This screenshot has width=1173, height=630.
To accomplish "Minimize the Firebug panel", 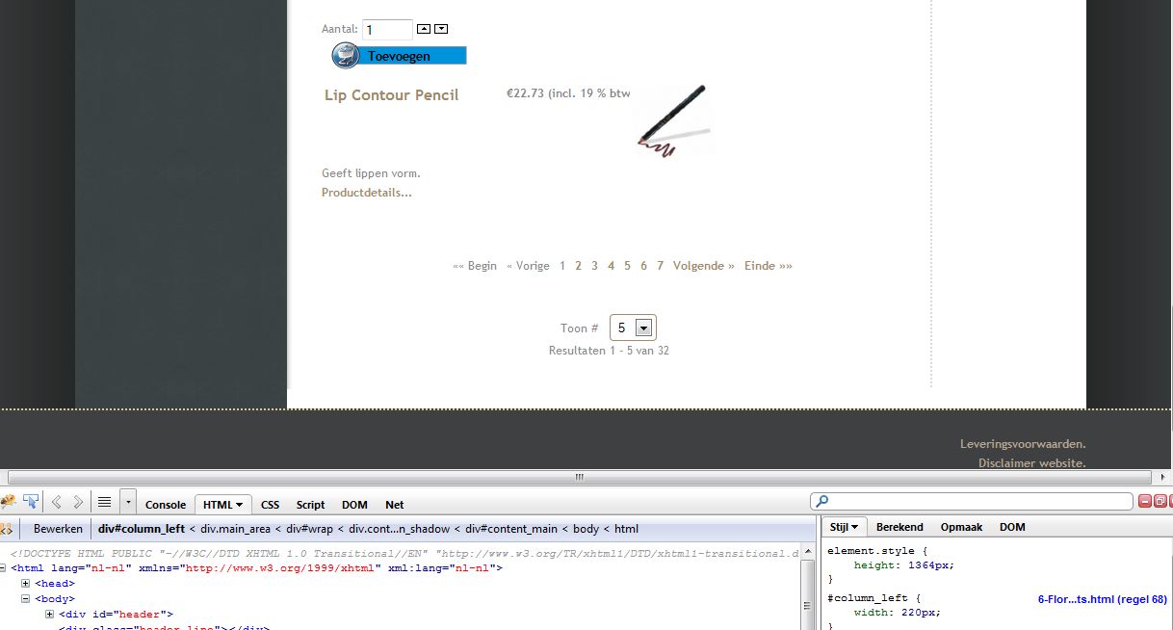I will click(x=1145, y=501).
